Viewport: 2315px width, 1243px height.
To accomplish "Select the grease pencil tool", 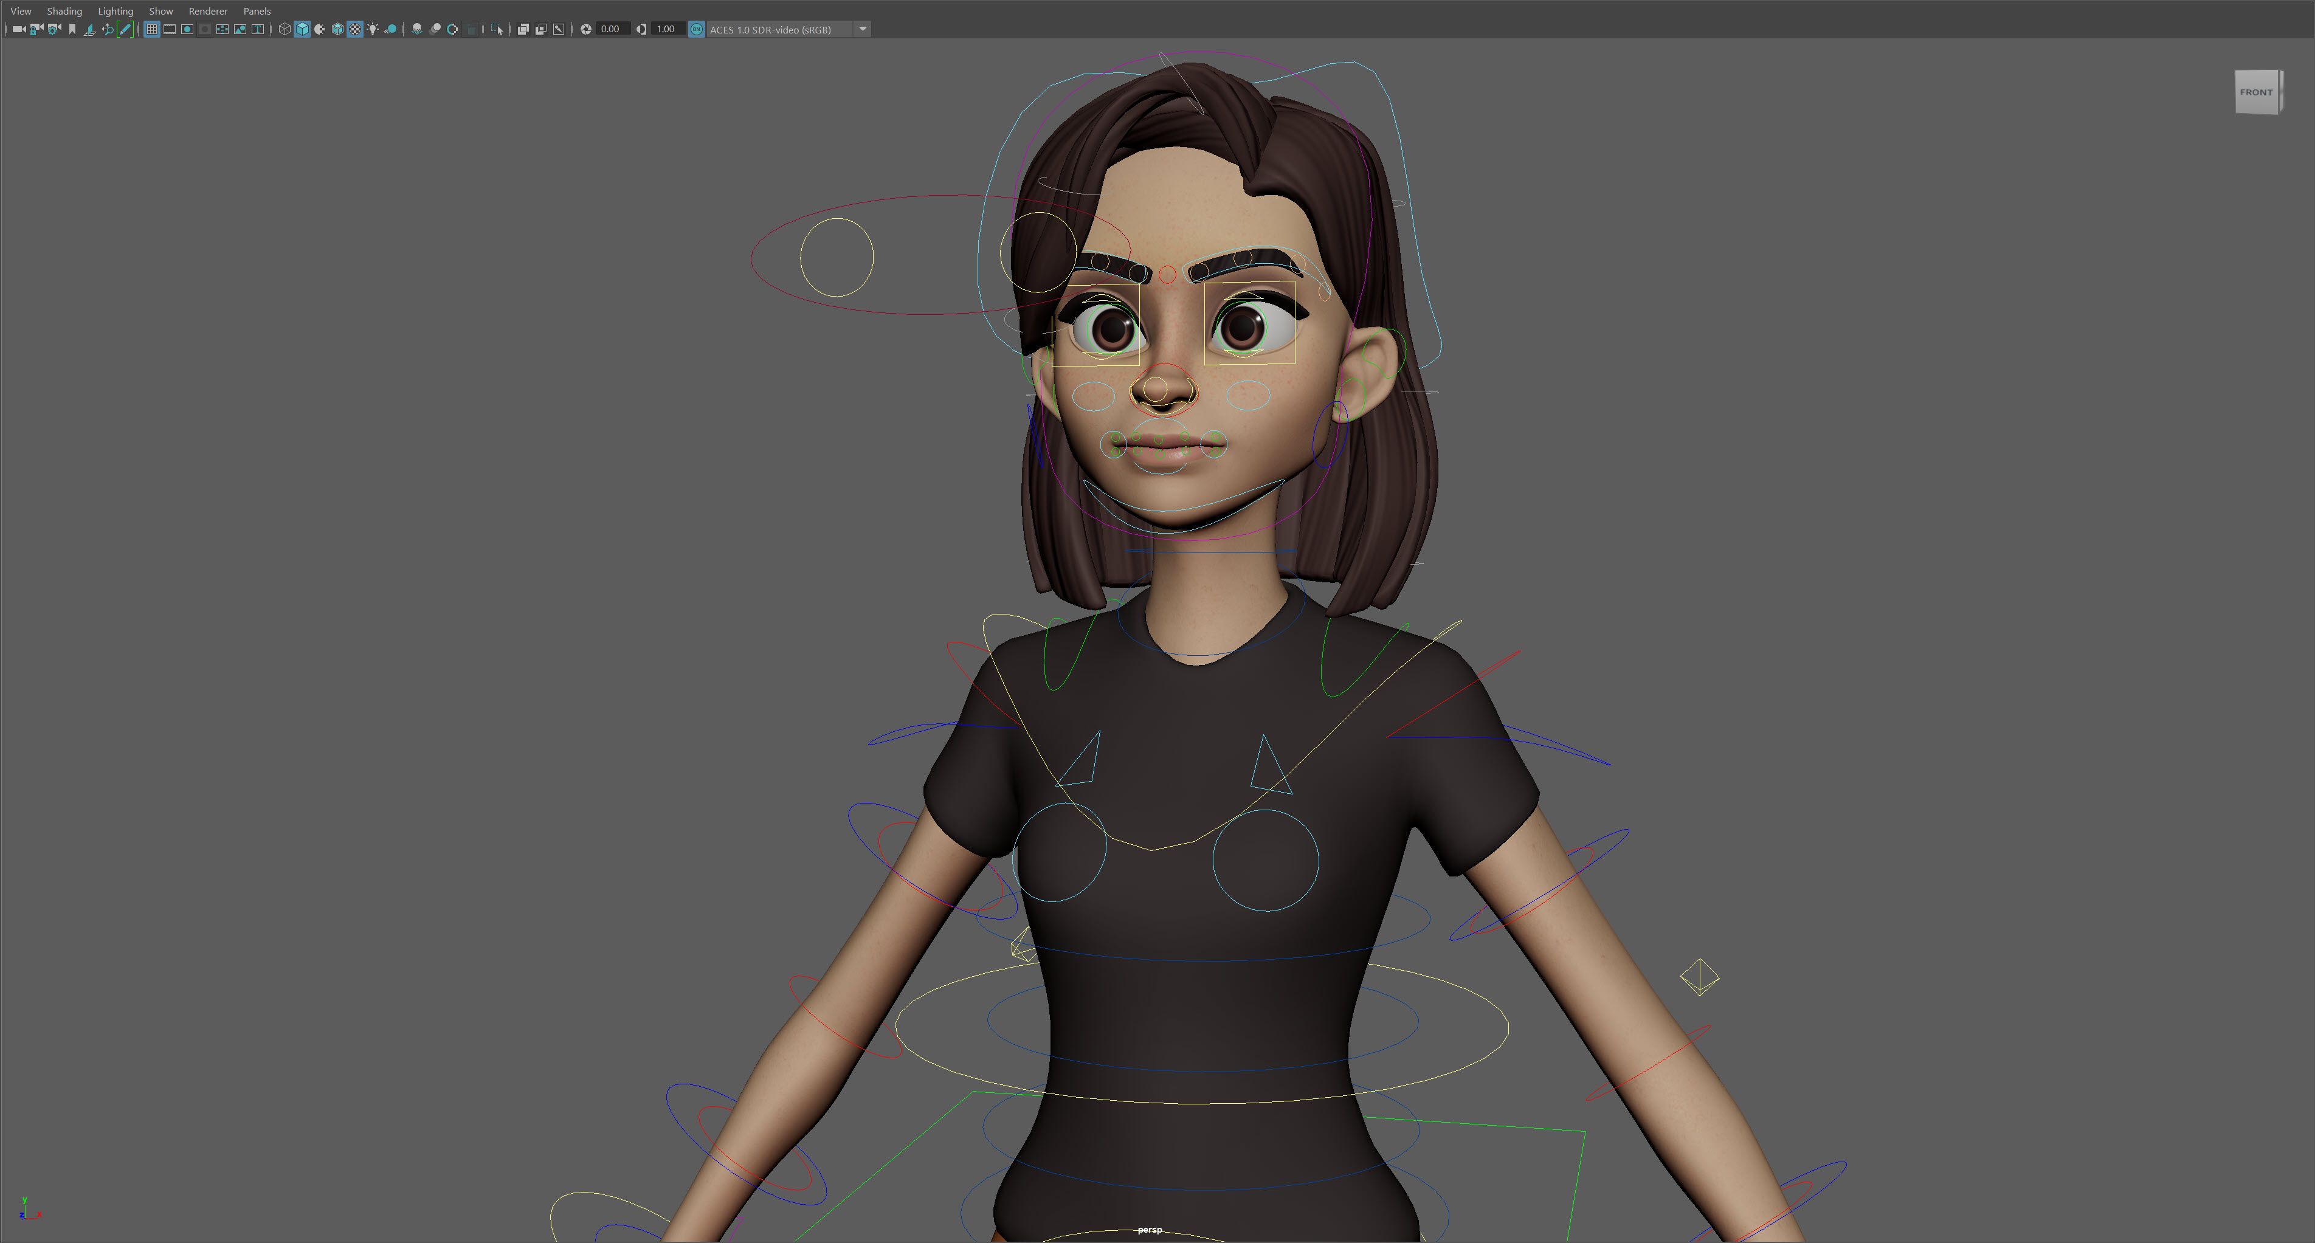I will coord(125,29).
